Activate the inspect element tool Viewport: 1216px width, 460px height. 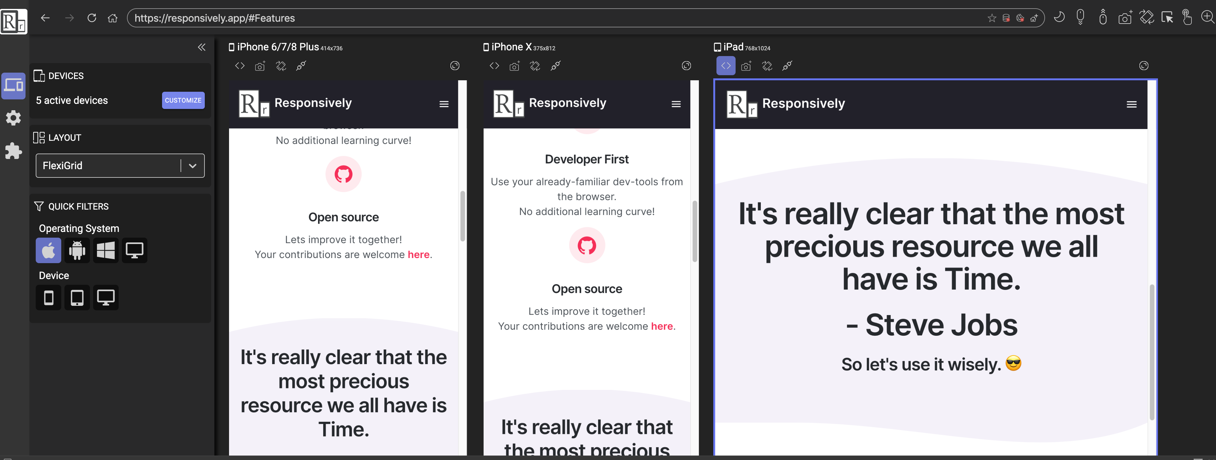click(1168, 17)
